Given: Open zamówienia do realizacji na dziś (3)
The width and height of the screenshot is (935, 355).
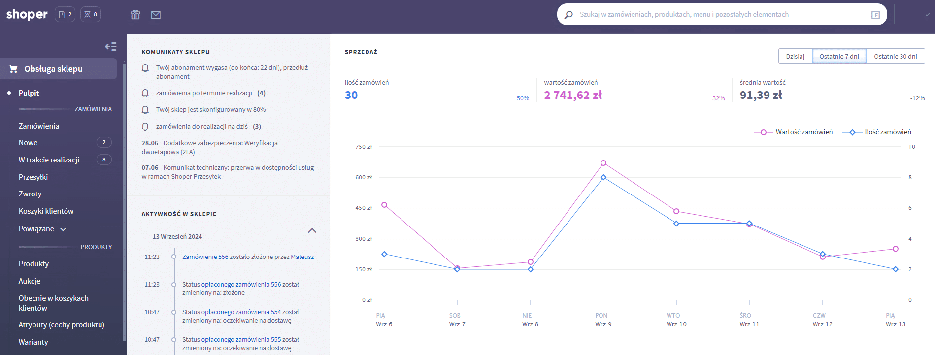Looking at the screenshot, I should (208, 127).
